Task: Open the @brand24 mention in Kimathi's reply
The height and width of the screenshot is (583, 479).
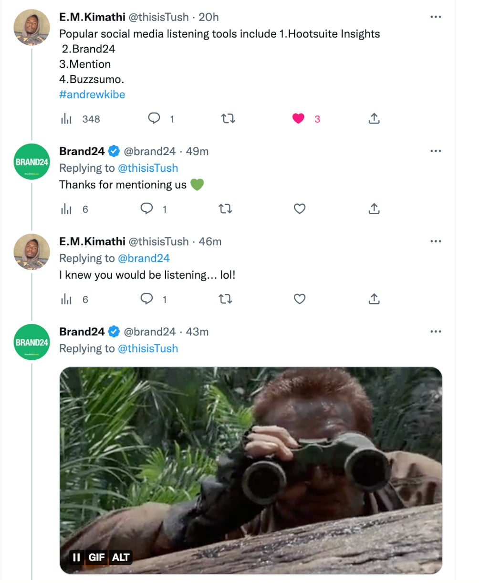Action: coord(144,258)
